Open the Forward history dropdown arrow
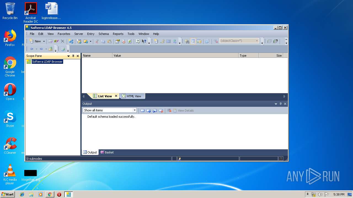Screen dimensions: 353x198 46,49
